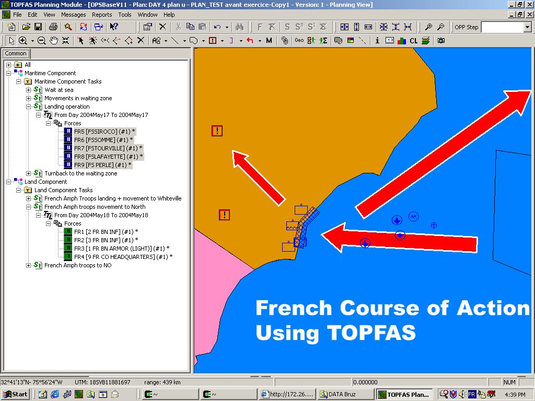Click the hatched fill pattern icon
The width and height of the screenshot is (535, 401).
tap(338, 41)
